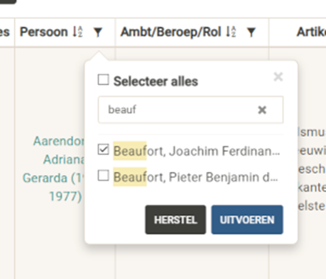The width and height of the screenshot is (326, 279).
Task: Select the Beaufort, Joachim Ferdinand label text
Action: point(197,151)
